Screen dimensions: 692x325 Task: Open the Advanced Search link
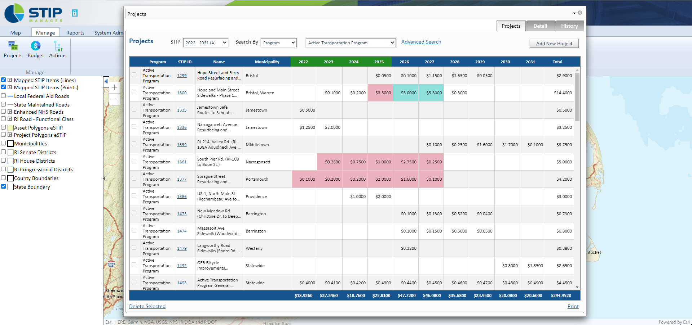(x=421, y=42)
